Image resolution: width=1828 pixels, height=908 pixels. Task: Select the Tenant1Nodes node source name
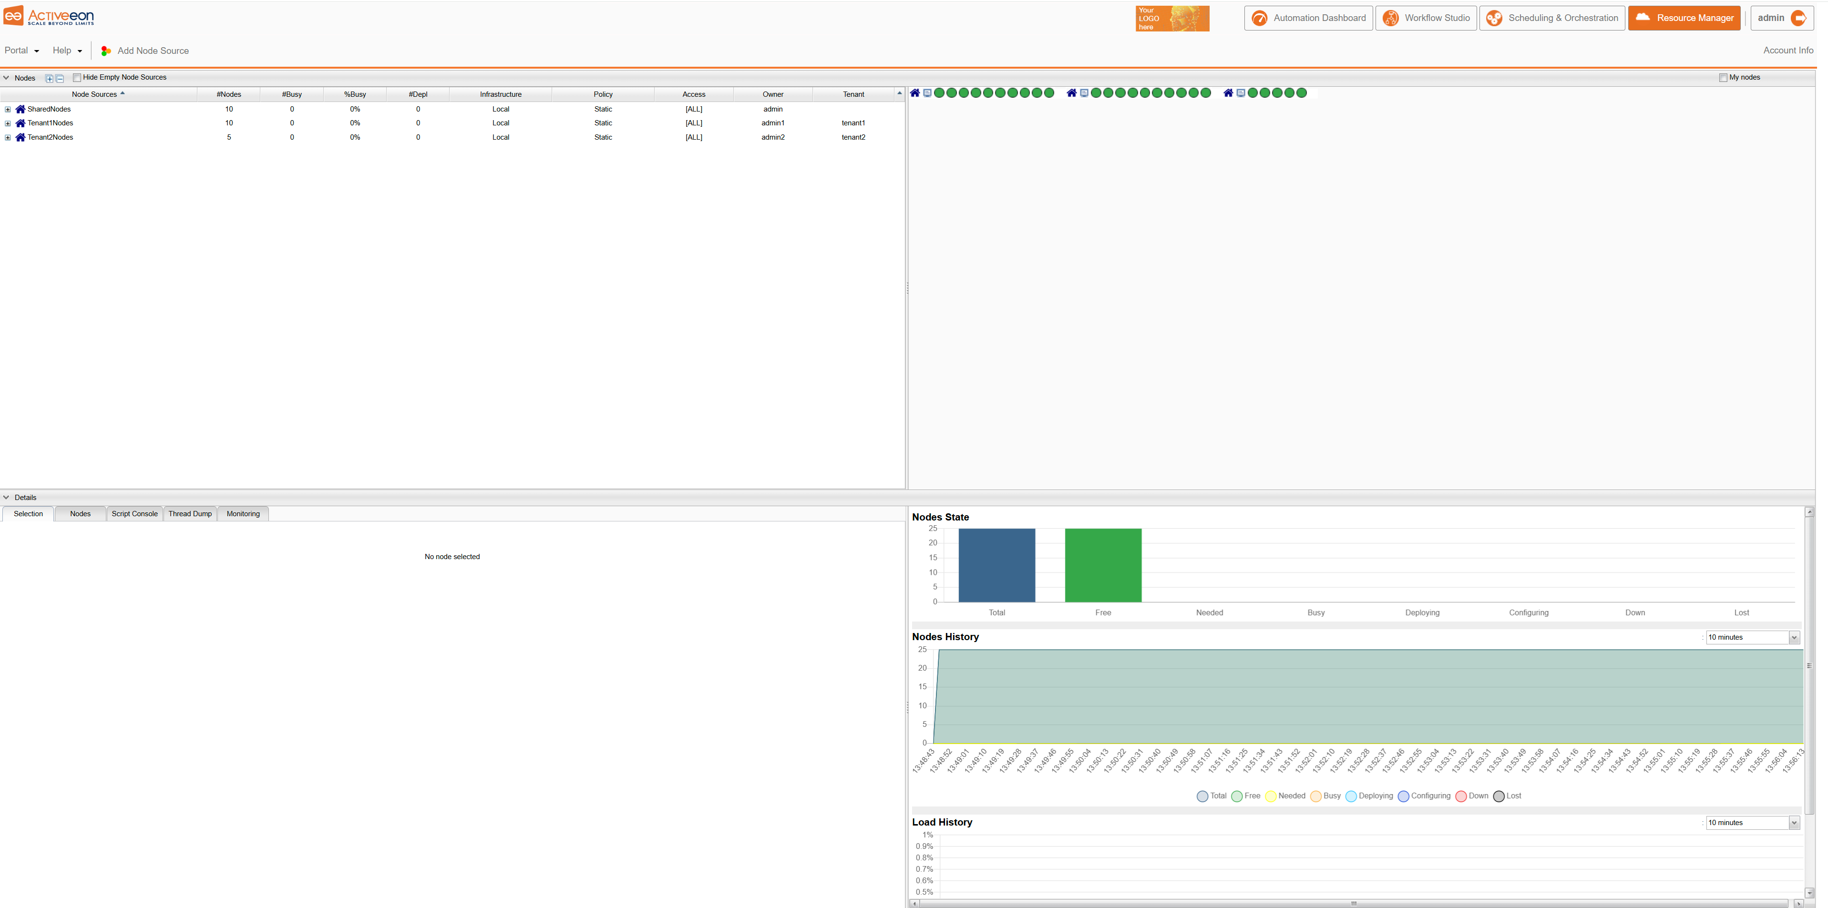pyautogui.click(x=51, y=123)
